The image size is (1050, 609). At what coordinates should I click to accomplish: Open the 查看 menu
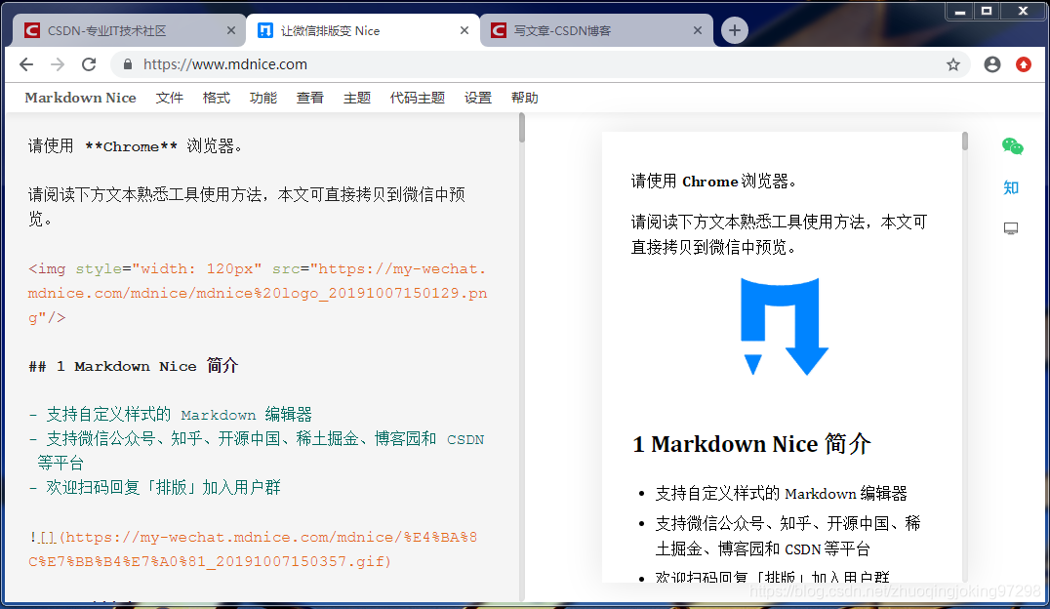[310, 98]
